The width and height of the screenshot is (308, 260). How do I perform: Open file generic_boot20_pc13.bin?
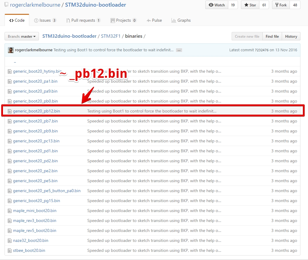click(36, 141)
